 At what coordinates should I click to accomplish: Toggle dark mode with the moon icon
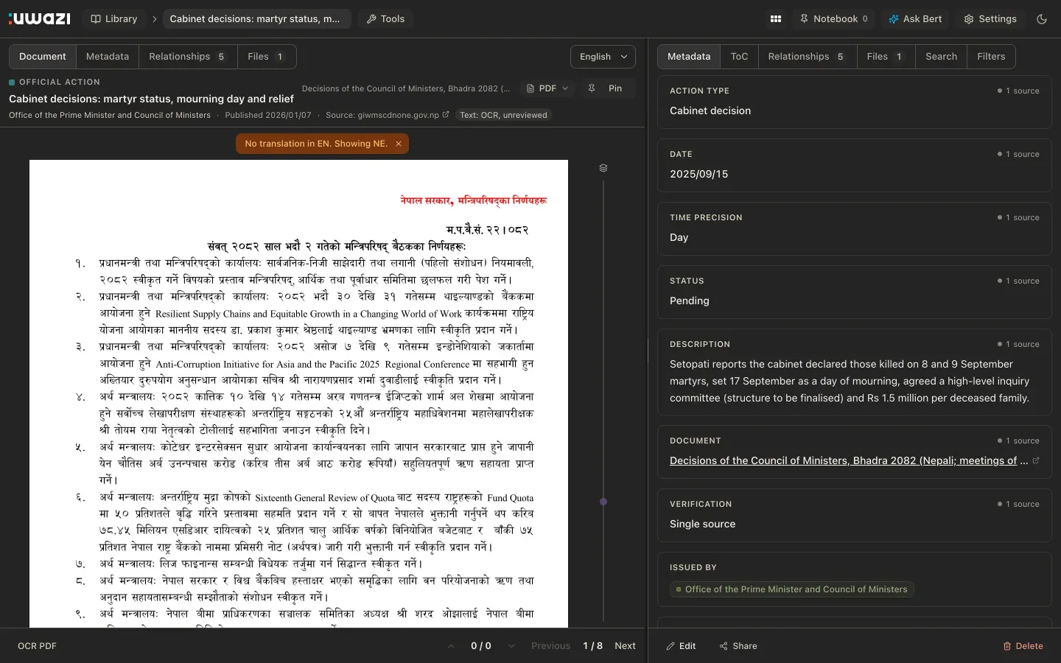pos(1042,18)
